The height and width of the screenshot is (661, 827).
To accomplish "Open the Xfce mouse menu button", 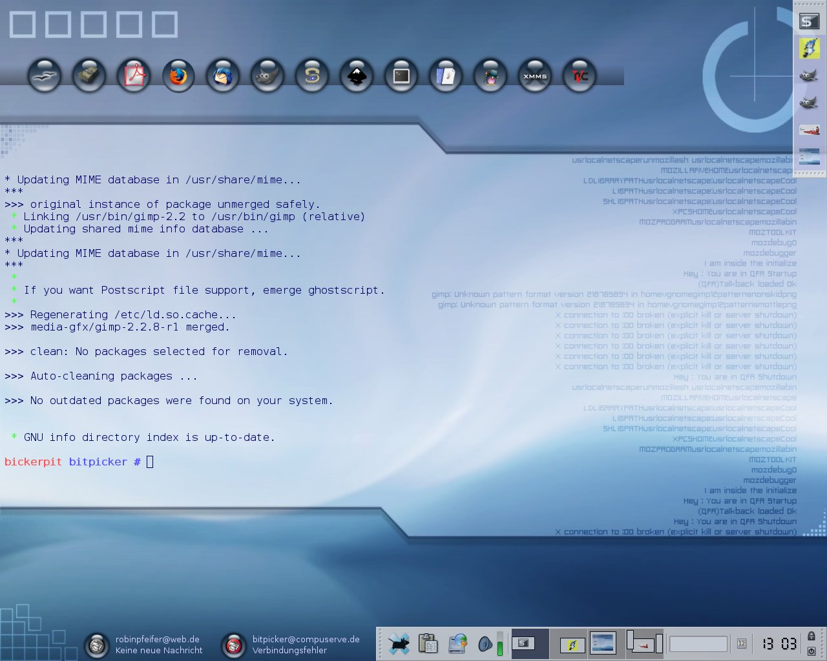I will point(399,644).
